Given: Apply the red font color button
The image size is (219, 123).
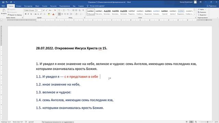Looking at the screenshot, I should [x=53, y=14].
